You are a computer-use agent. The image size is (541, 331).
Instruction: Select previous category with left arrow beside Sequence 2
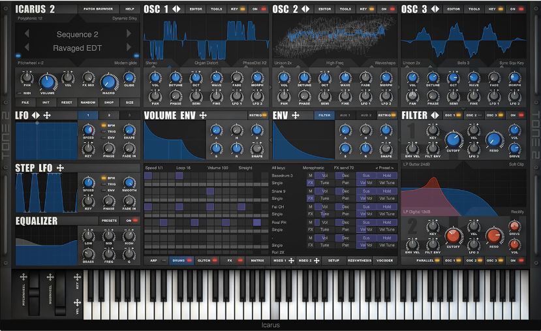(x=27, y=34)
